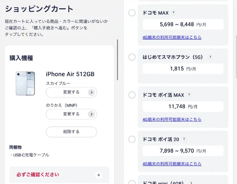The width and height of the screenshot is (237, 184).
Task: Click help icon beside ドコモ ポイ活 MAX
Action: tap(189, 95)
